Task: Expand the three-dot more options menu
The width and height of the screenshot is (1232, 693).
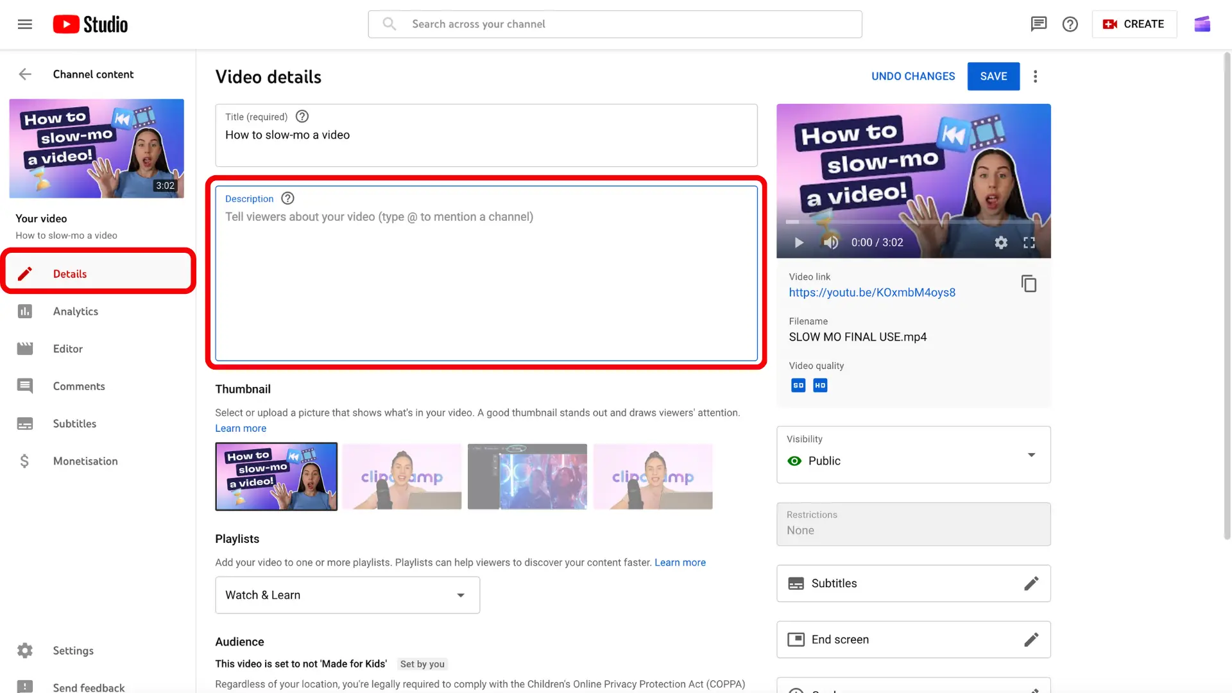Action: click(x=1035, y=76)
